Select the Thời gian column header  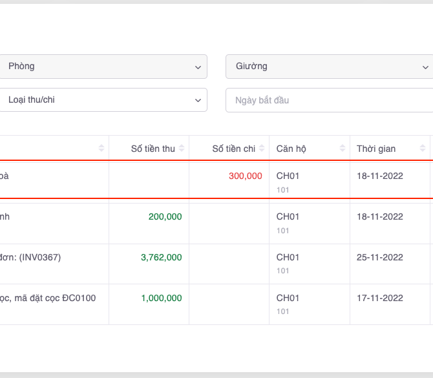pyautogui.click(x=376, y=149)
